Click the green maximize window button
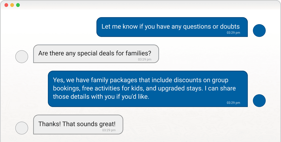 pyautogui.click(x=18, y=5)
